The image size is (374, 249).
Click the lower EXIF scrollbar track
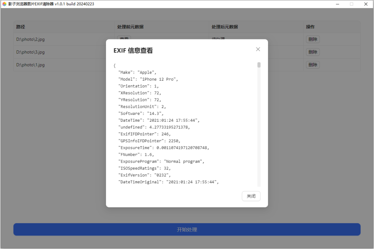click(259, 153)
